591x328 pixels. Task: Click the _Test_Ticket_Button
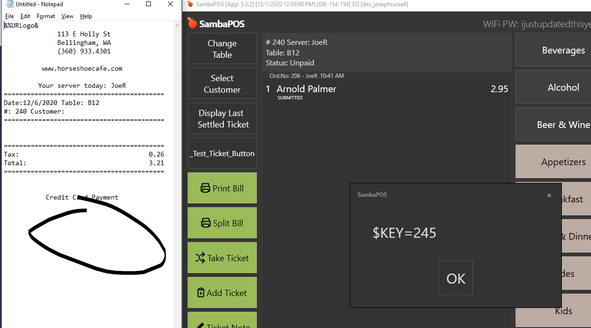222,153
